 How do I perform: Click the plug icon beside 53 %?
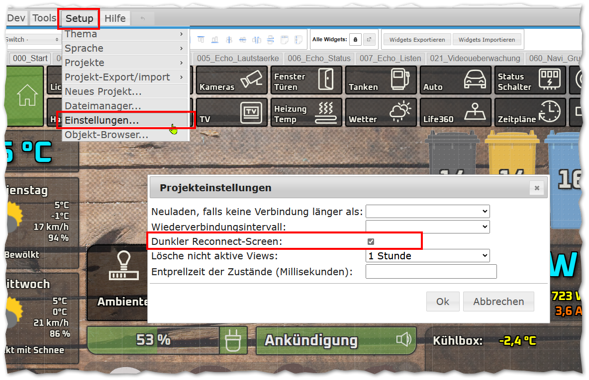(233, 341)
